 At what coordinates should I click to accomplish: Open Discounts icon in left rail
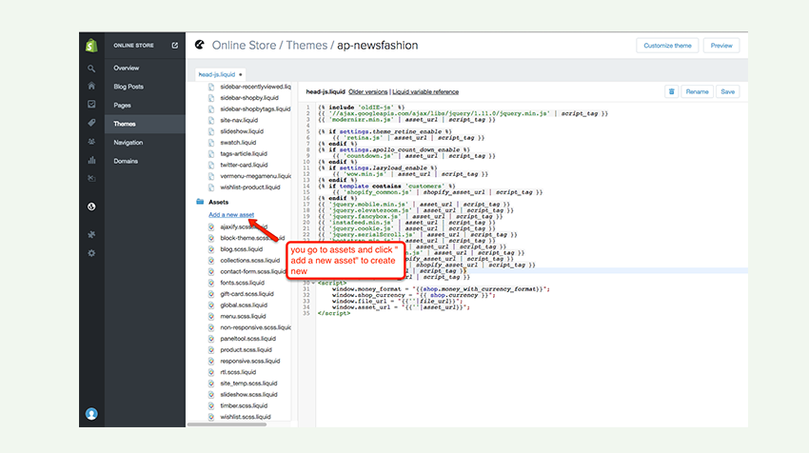tap(91, 179)
